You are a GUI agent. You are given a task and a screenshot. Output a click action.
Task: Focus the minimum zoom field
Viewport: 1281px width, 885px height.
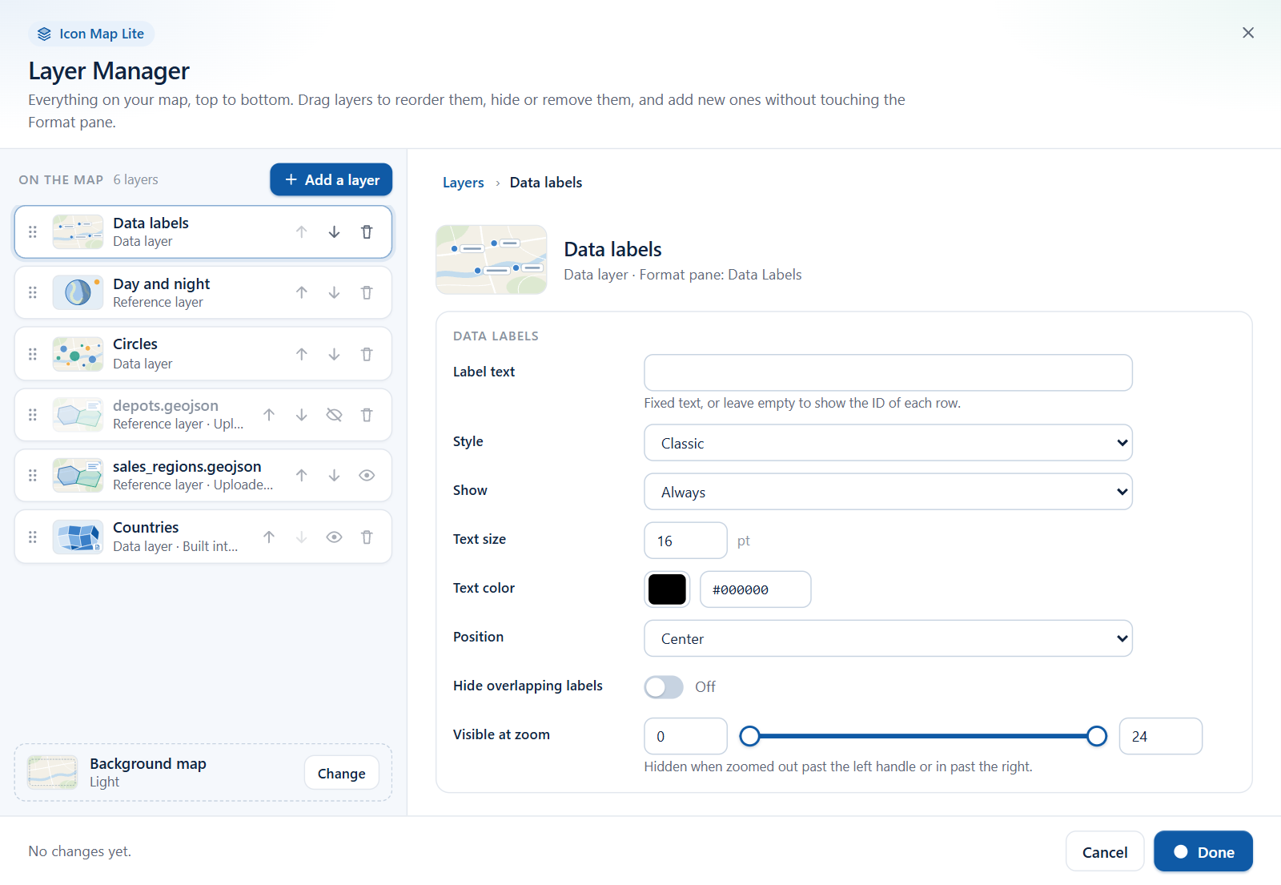(x=685, y=736)
